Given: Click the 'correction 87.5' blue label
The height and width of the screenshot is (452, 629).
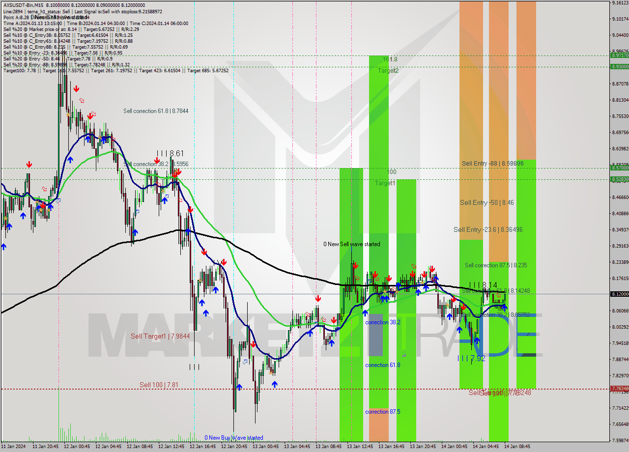Looking at the screenshot, I should tap(383, 412).
